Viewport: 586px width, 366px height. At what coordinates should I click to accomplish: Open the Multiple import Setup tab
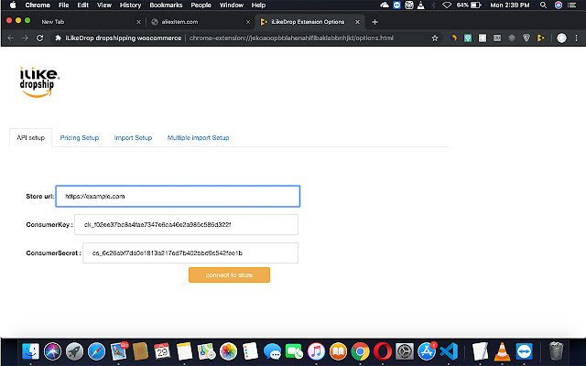point(198,138)
